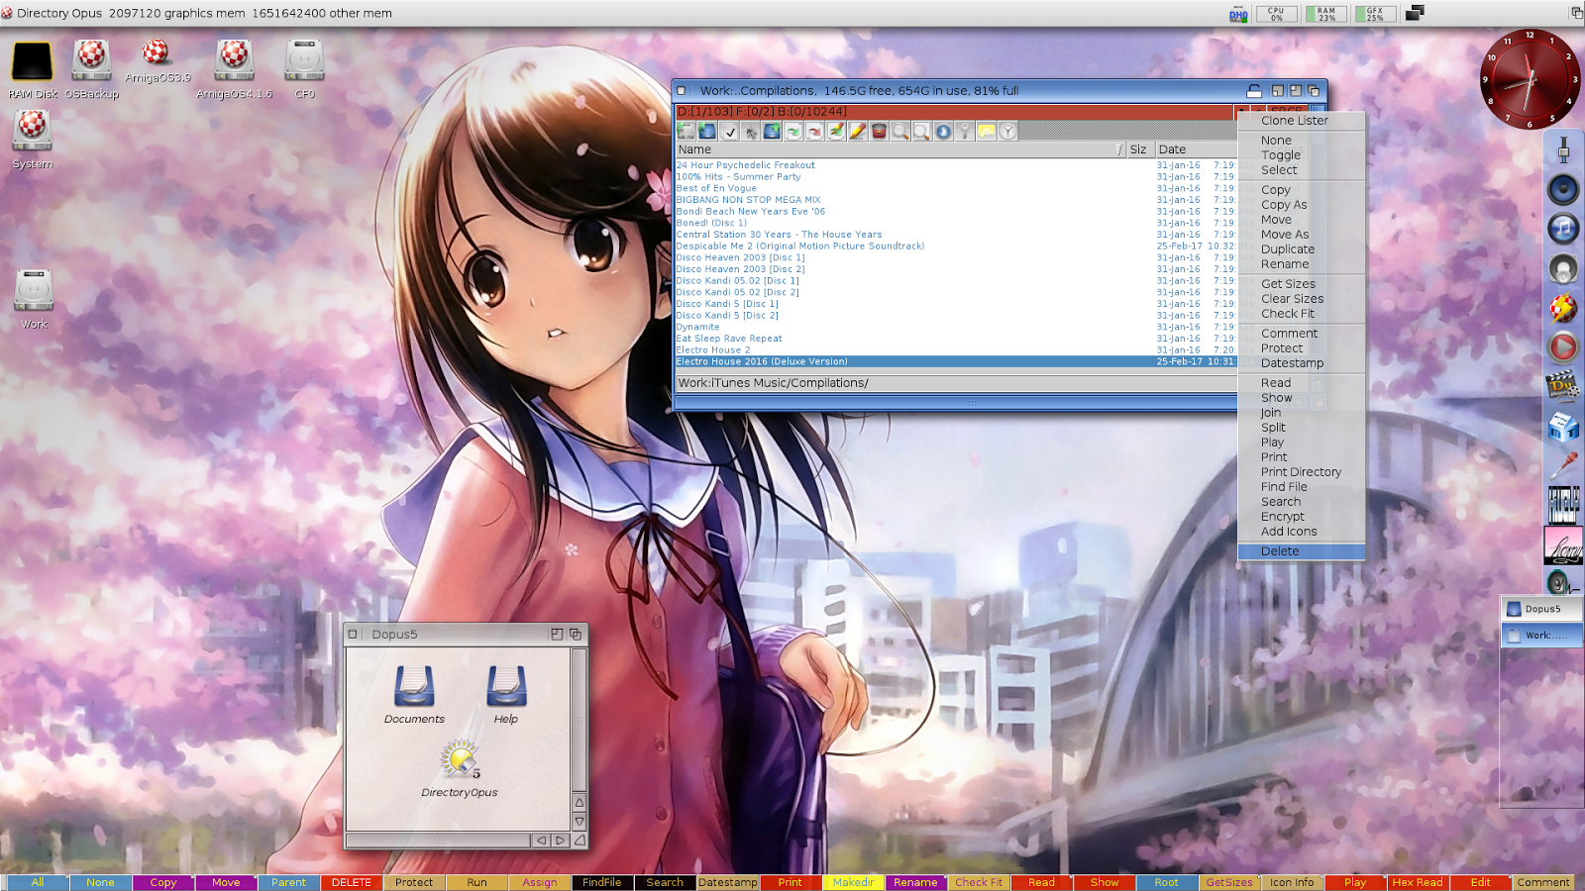
Task: Click the GetSizes button in button bank
Action: 1229,882
